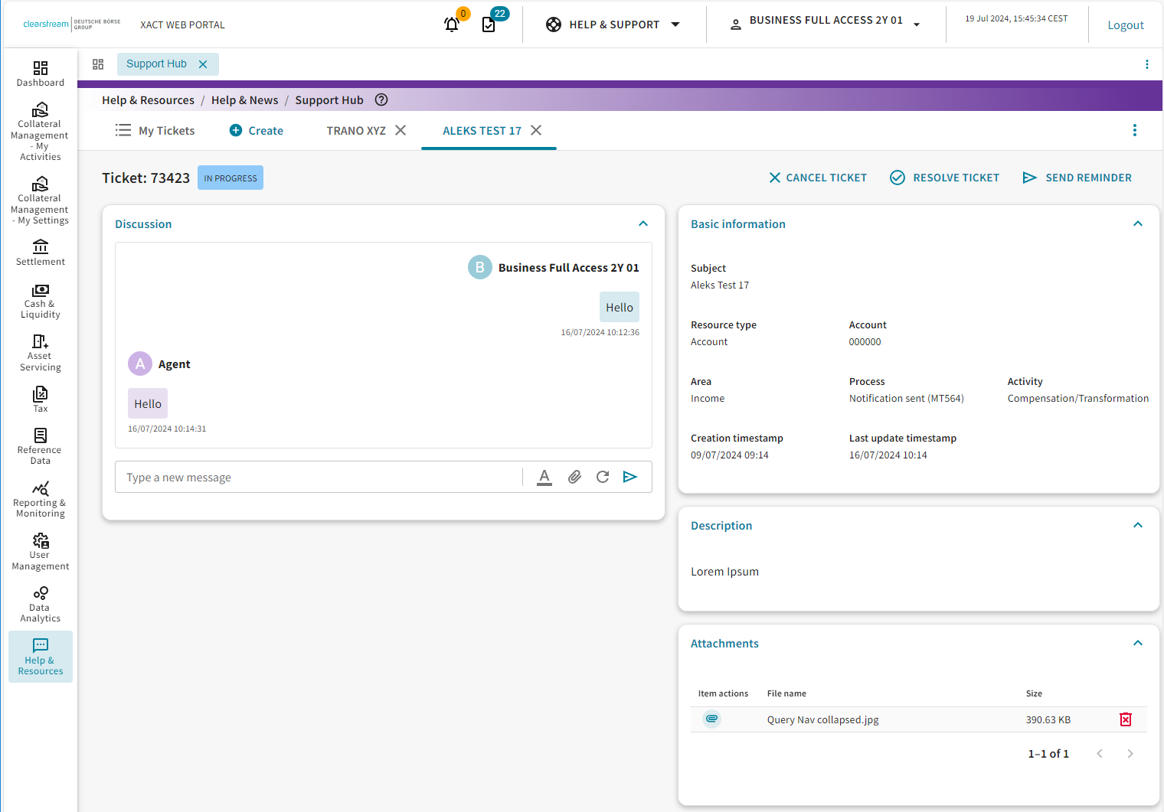The image size is (1164, 812).
Task: Click RESOLVE TICKET
Action: coord(944,177)
